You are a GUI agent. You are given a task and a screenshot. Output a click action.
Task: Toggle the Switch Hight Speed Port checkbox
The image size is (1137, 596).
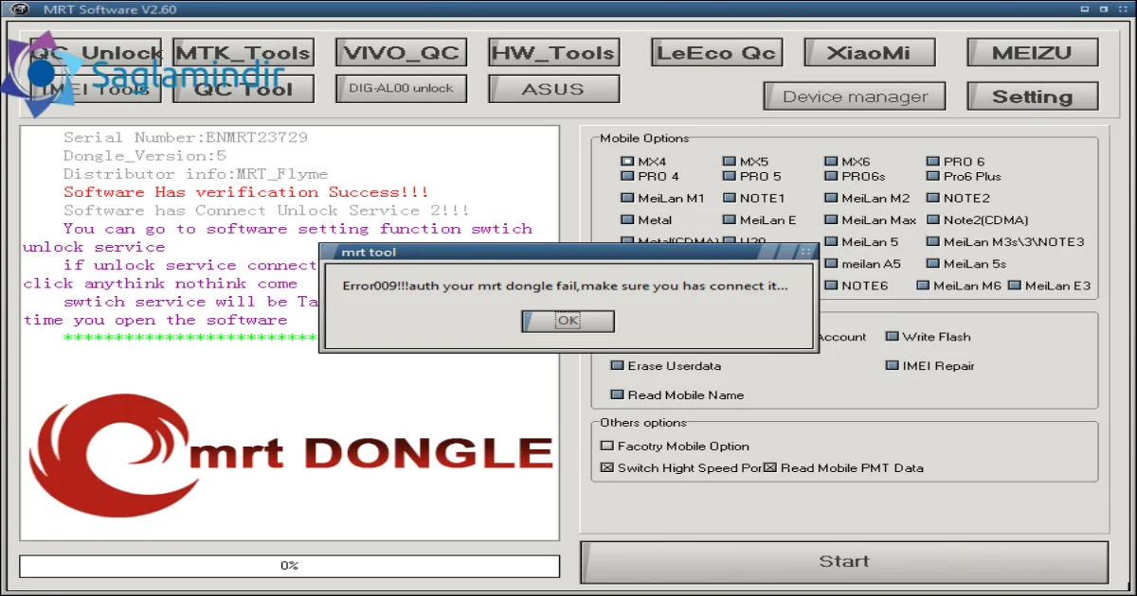[x=682, y=467]
